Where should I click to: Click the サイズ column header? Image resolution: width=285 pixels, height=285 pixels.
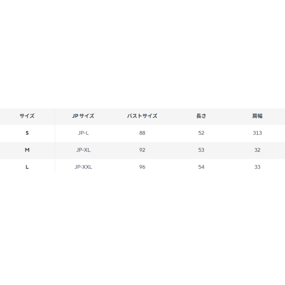pyautogui.click(x=27, y=116)
